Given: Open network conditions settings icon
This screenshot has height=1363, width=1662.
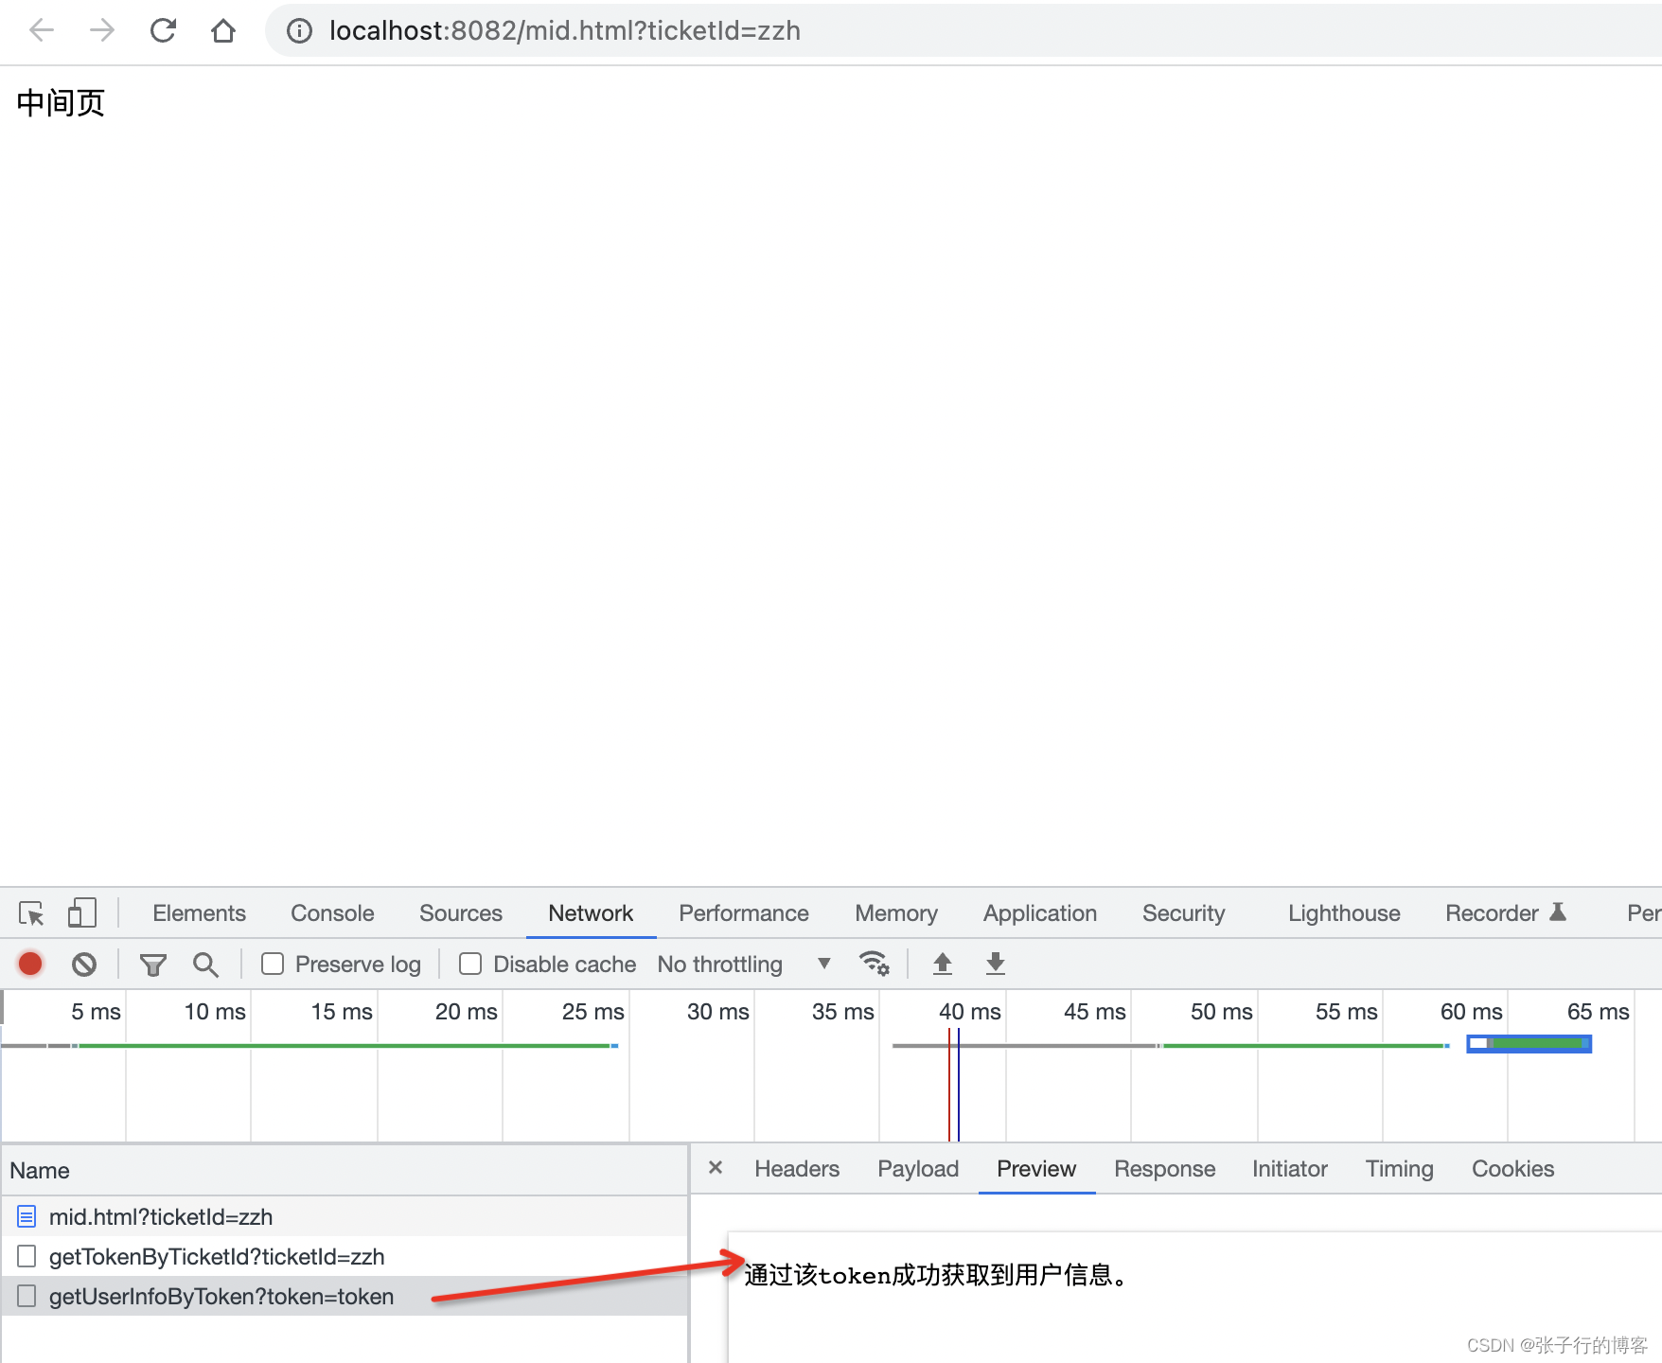Looking at the screenshot, I should (x=874, y=964).
